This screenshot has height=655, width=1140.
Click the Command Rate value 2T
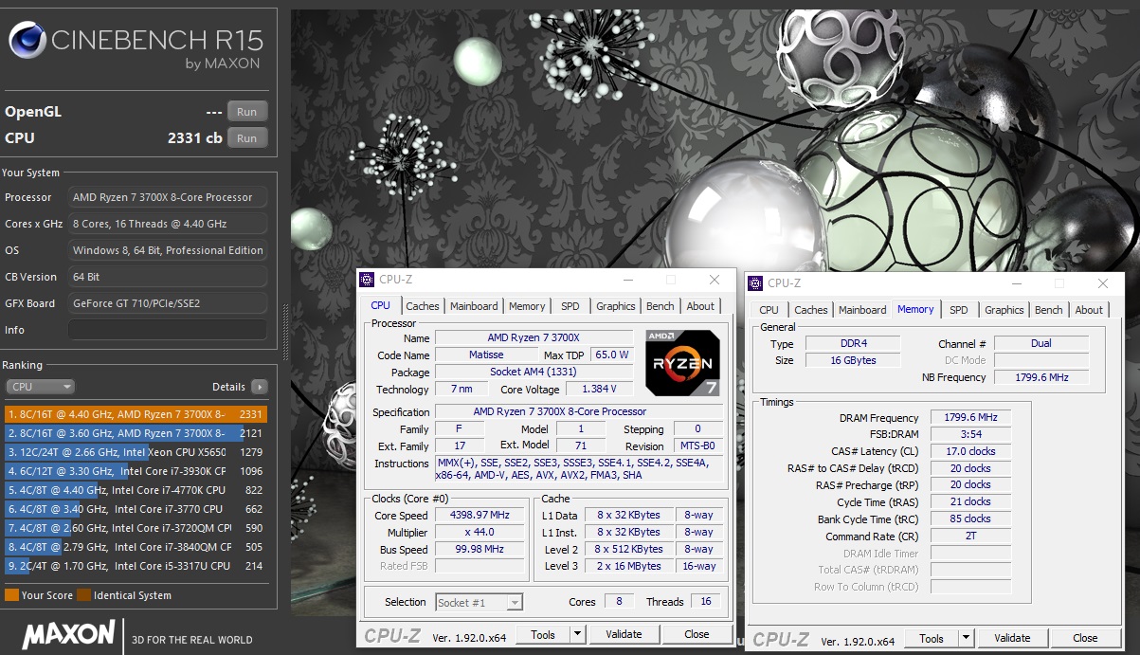coord(970,536)
